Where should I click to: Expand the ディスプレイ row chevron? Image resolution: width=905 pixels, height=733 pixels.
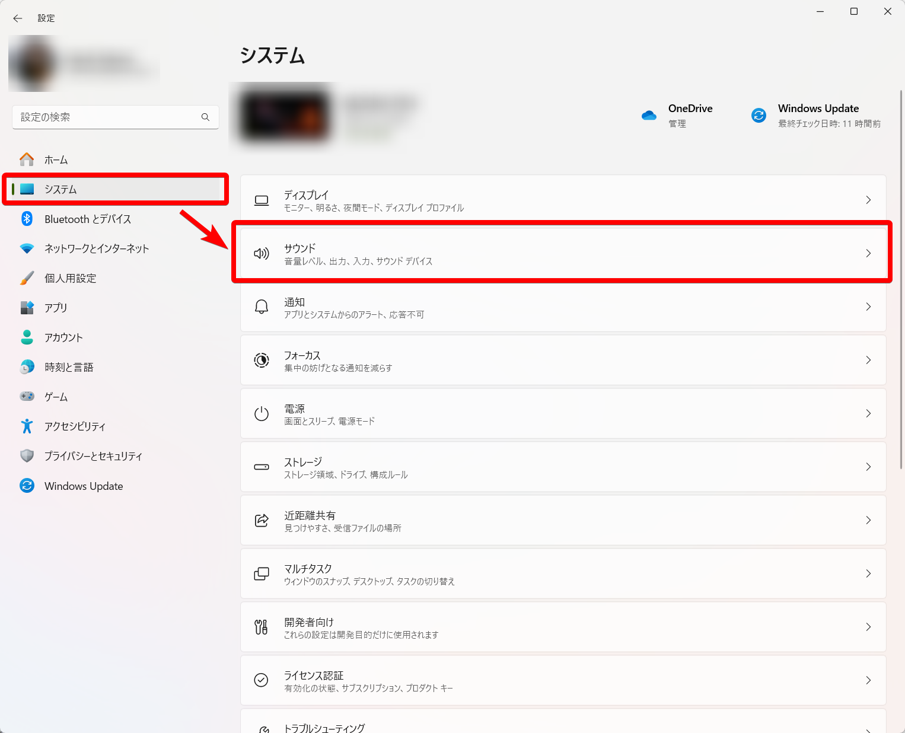click(x=868, y=200)
